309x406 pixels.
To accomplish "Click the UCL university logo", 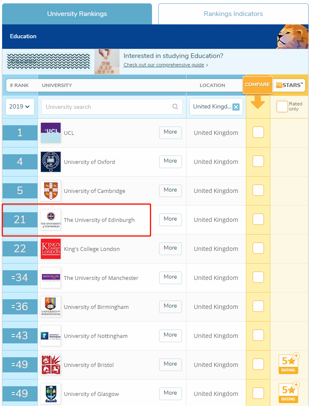I will (x=51, y=133).
